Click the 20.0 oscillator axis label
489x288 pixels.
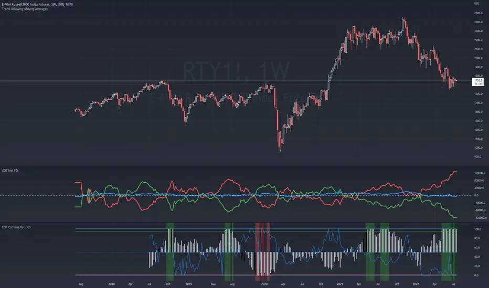pos(477,266)
